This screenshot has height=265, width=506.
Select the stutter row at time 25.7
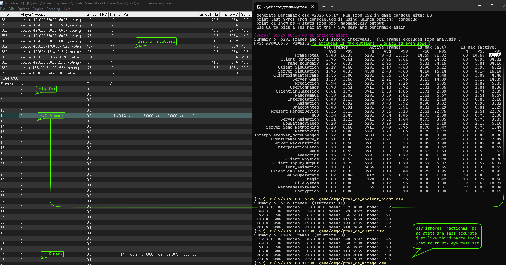(x=126, y=30)
